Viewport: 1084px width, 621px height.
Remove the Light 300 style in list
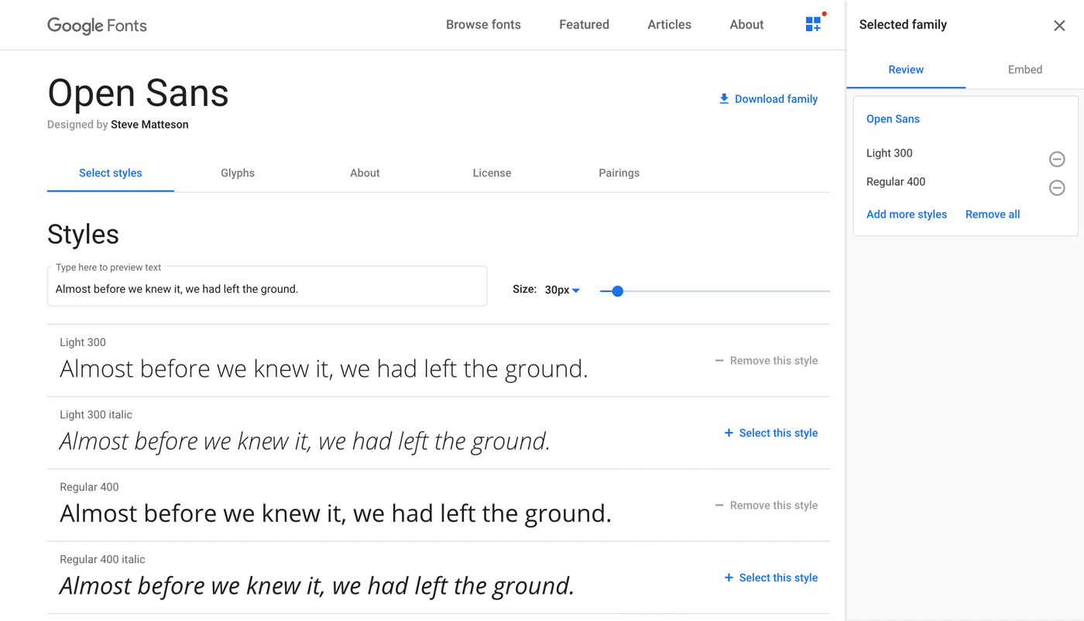tap(766, 361)
